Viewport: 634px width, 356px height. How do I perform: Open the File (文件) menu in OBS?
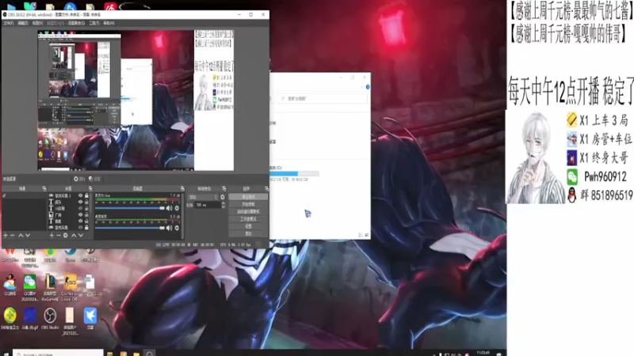tap(9, 23)
